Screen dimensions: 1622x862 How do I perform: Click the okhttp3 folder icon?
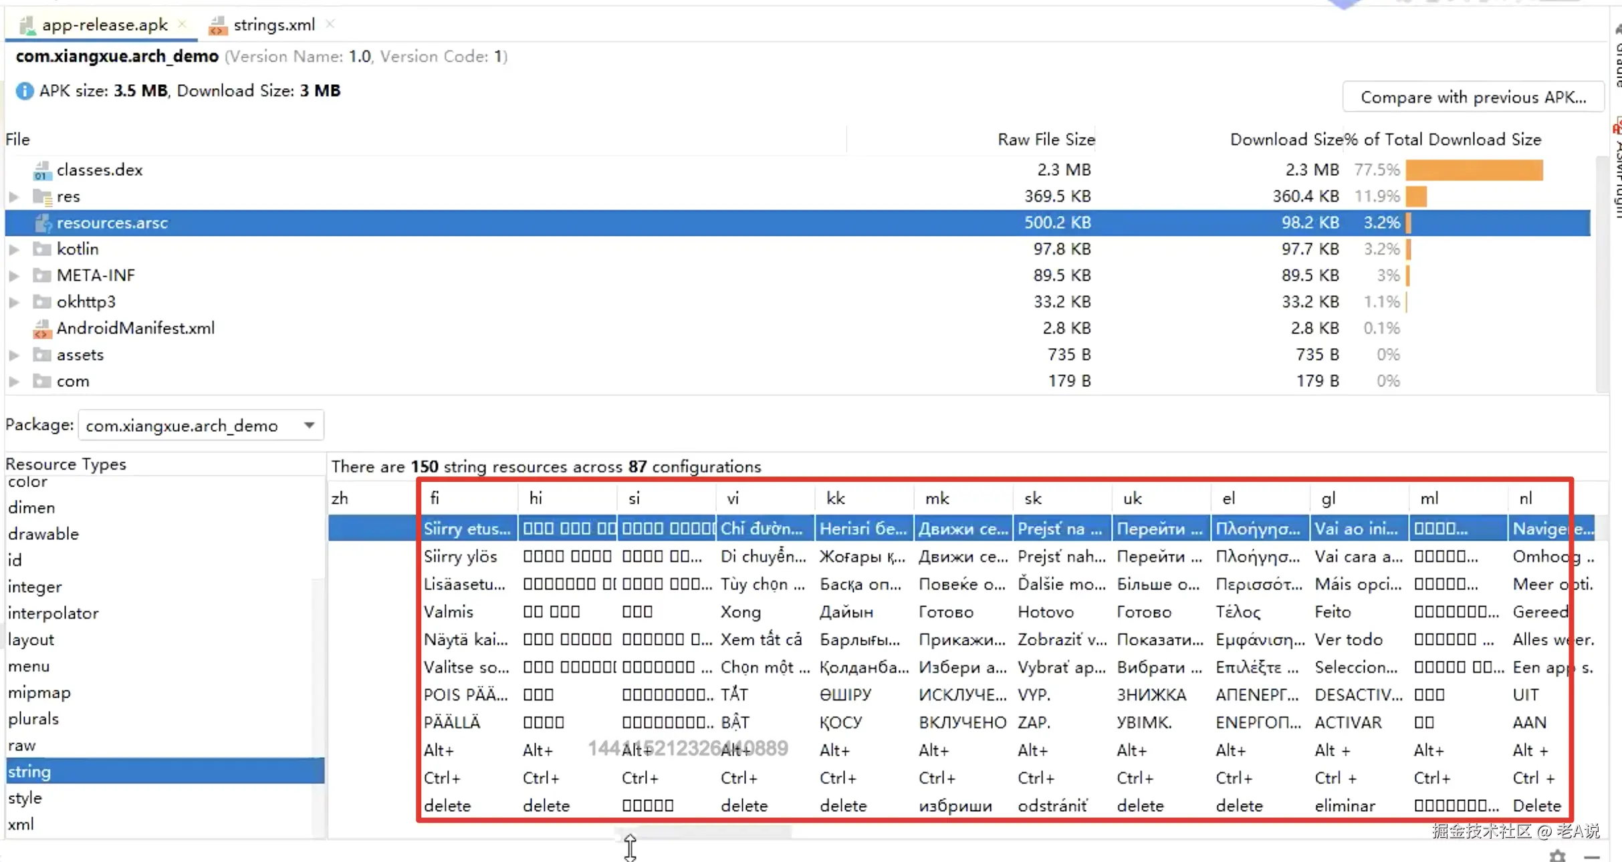pyautogui.click(x=42, y=302)
